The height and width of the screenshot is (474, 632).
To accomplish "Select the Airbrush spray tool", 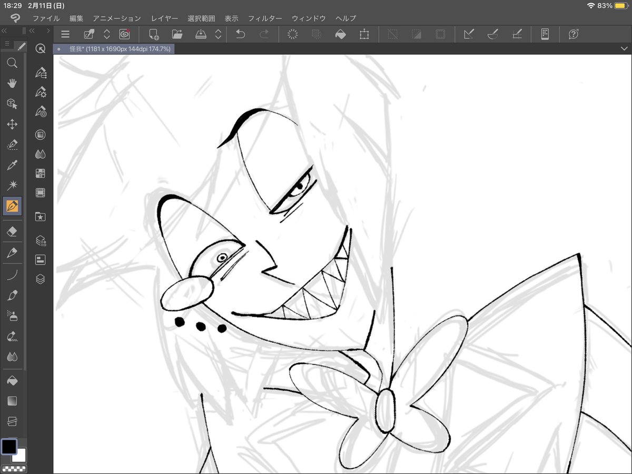I will coord(12,315).
